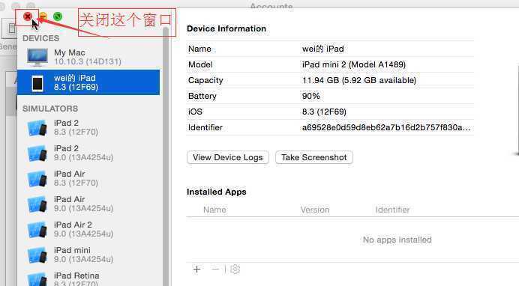Screen dimensions: 519x286
Task: Close the Devices window with red button
Action: point(28,16)
